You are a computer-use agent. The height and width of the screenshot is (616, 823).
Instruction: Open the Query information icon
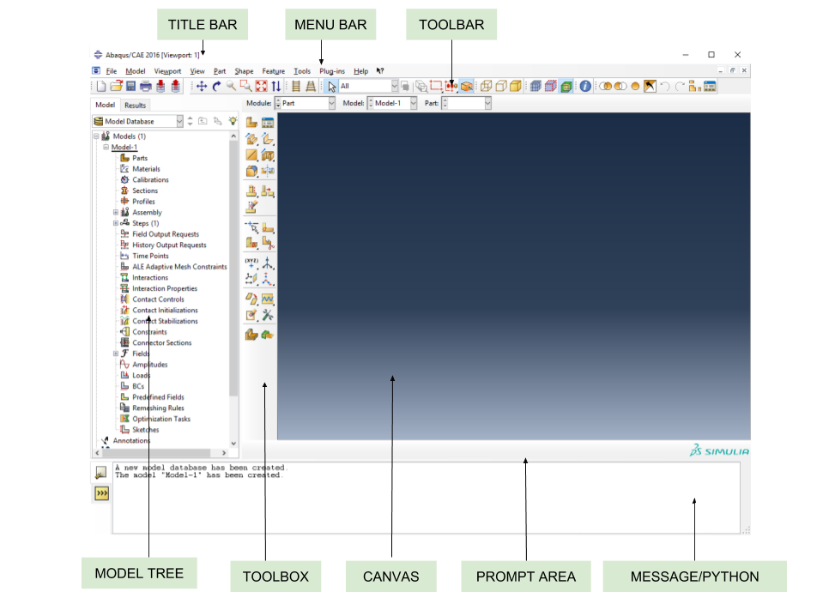585,87
